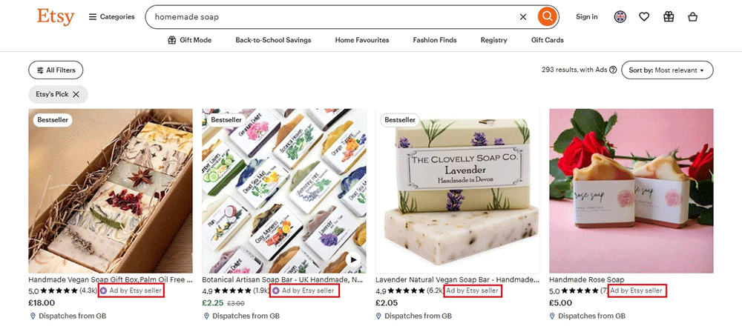This screenshot has height=329, width=742.
Task: Click the ads info question mark icon
Action: 613,70
